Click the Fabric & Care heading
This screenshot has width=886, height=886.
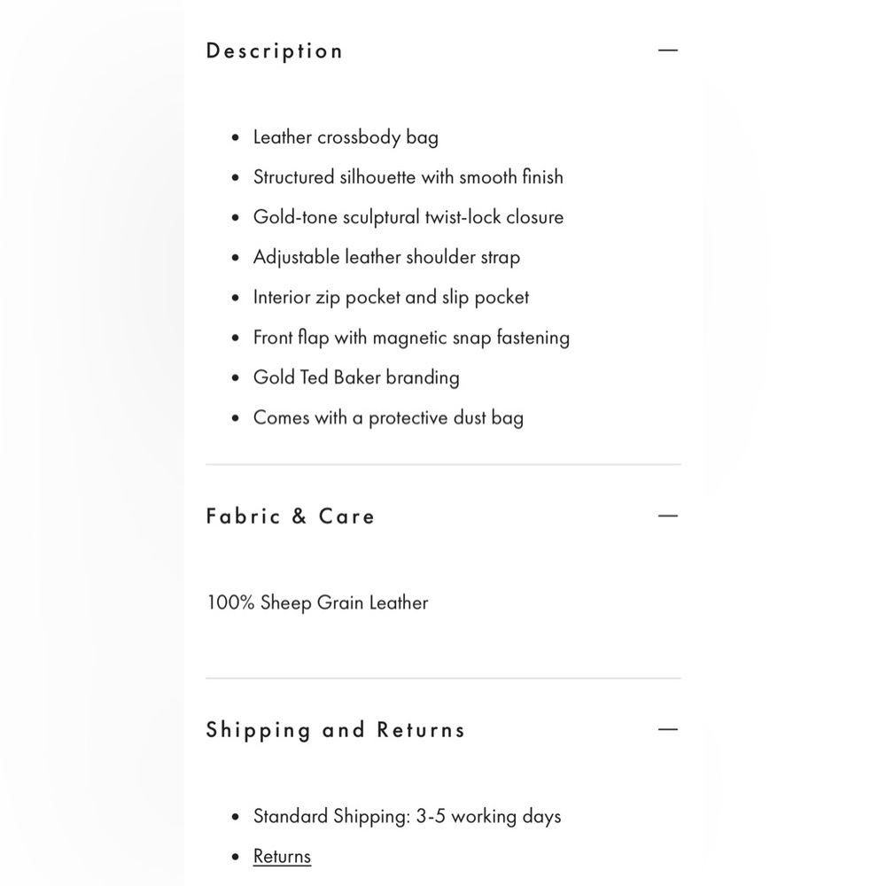[291, 516]
